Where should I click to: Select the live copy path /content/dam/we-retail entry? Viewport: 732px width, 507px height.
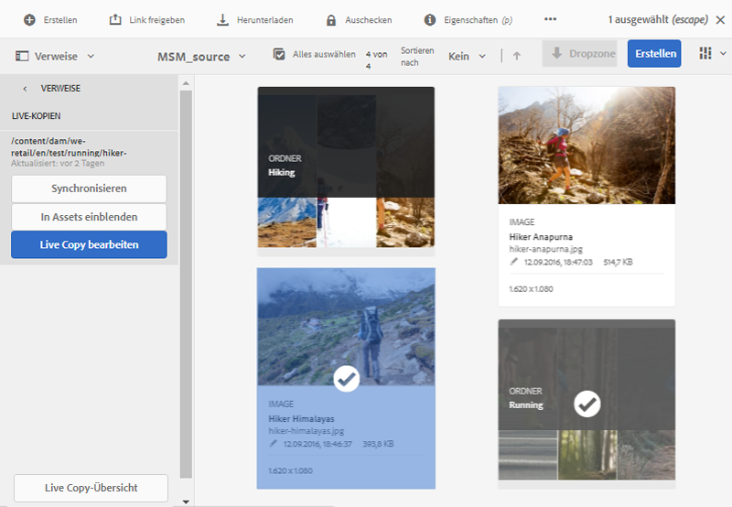pos(70,147)
